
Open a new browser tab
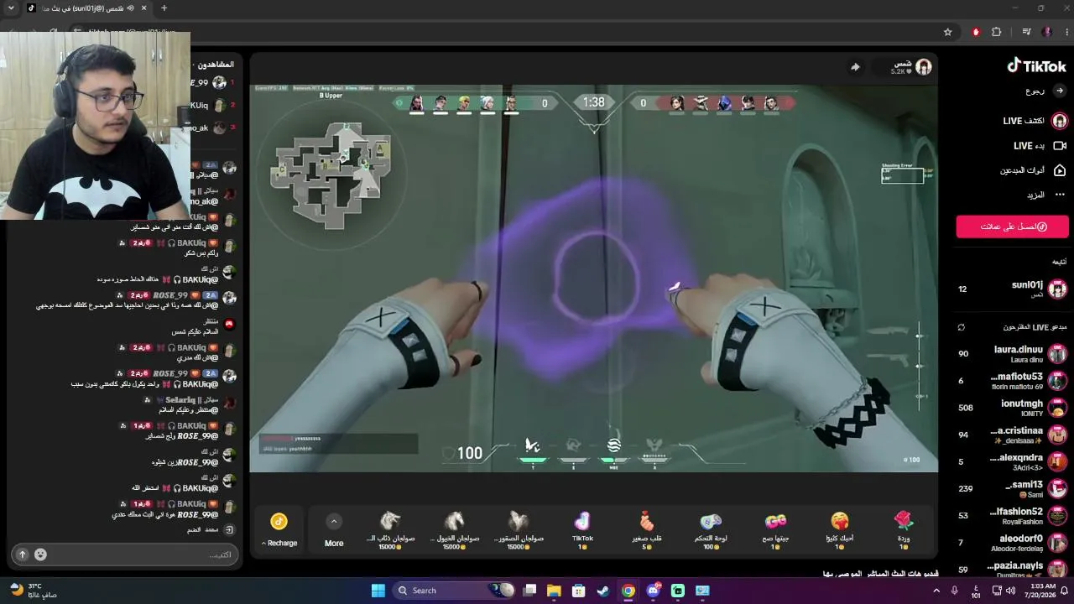point(164,8)
